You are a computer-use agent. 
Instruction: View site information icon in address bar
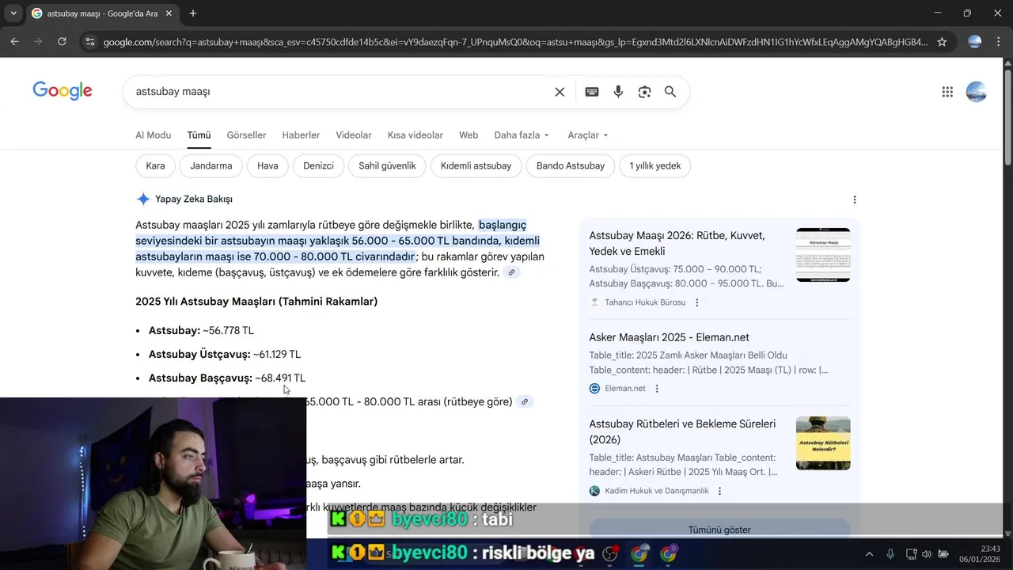tap(89, 42)
